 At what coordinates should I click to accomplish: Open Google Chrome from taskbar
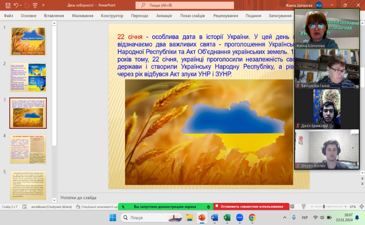point(252,217)
